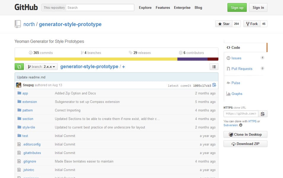Click the yellow segment of the language bar
Screen dimensions: 283x178
click(89, 59)
